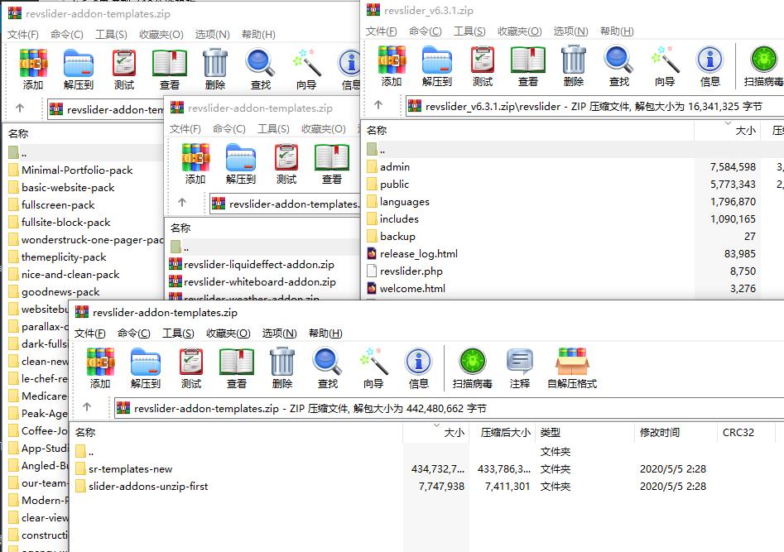Click the 向导 icon in the top-left back window
This screenshot has height=552, width=784.
point(306,70)
